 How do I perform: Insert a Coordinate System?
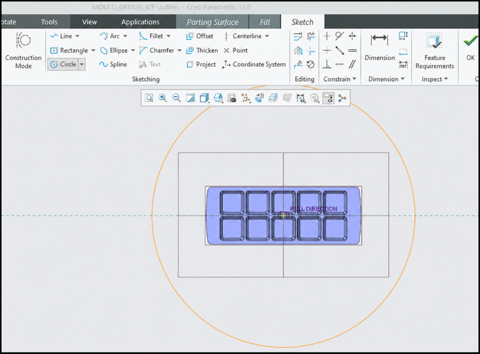click(254, 65)
